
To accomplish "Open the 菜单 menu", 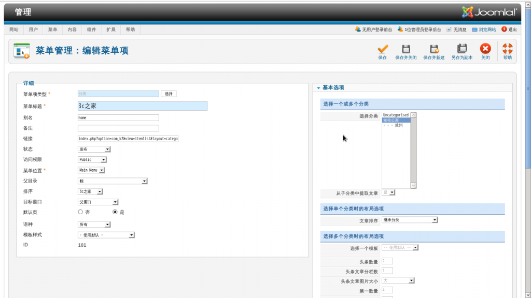I will point(52,29).
